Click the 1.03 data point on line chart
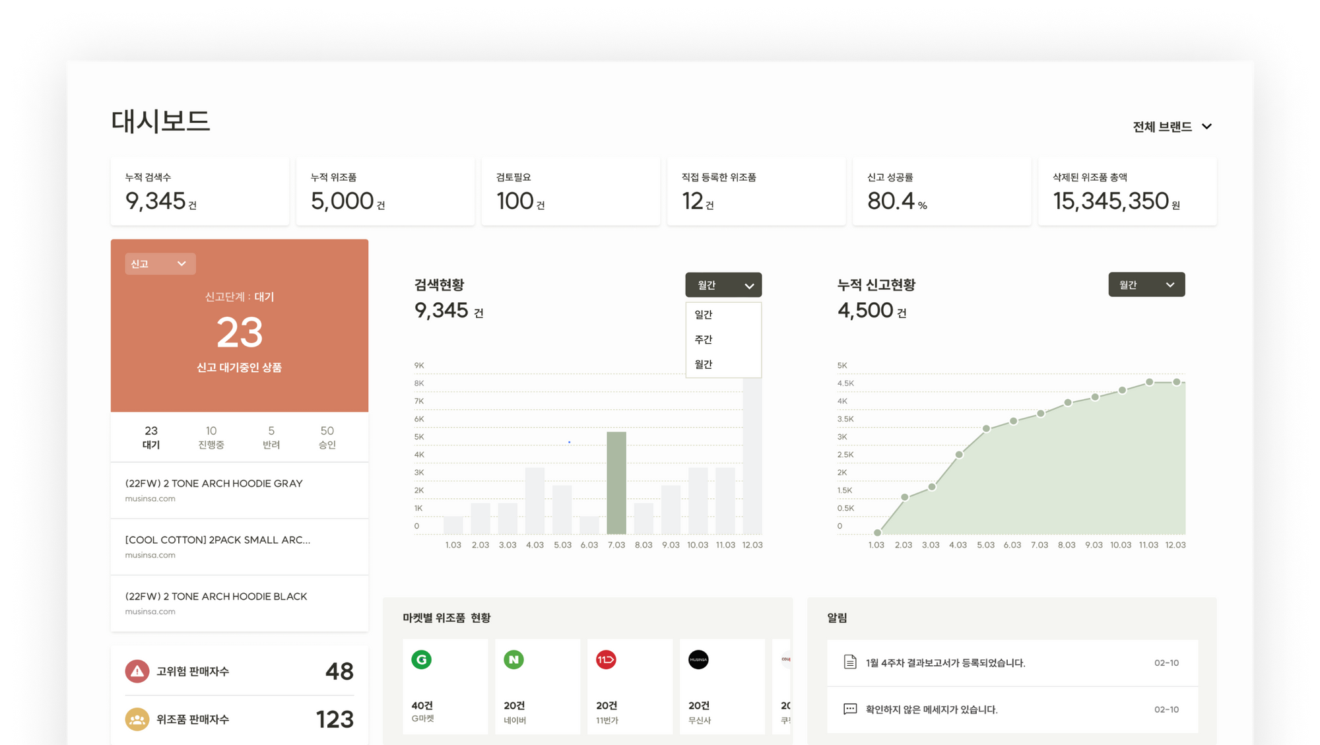The image size is (1320, 745). tap(877, 533)
